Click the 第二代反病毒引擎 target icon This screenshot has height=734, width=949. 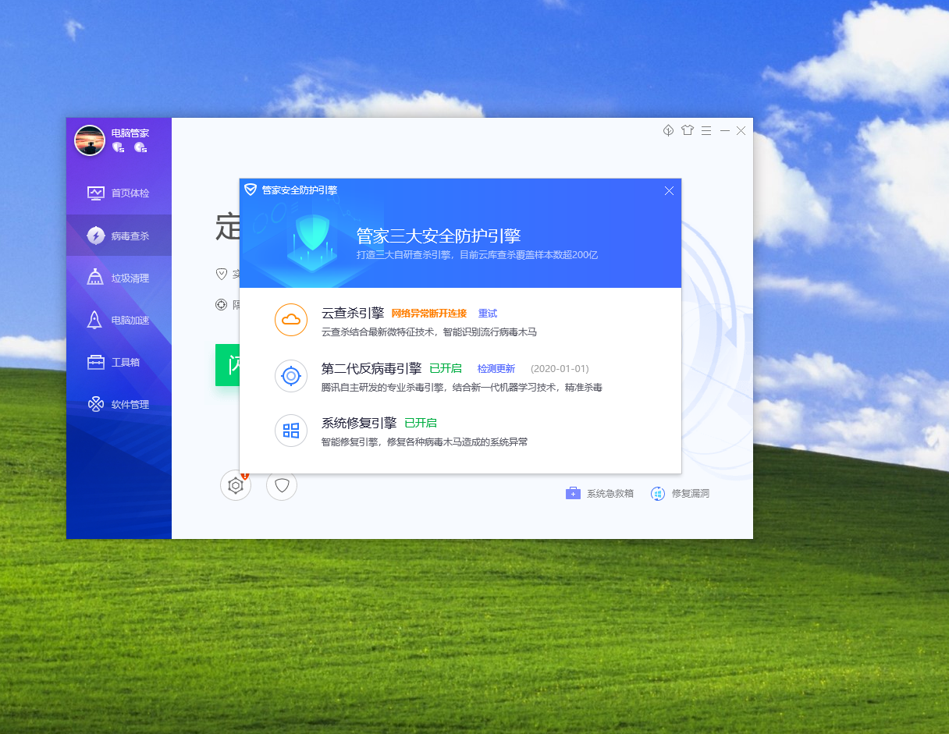(291, 376)
